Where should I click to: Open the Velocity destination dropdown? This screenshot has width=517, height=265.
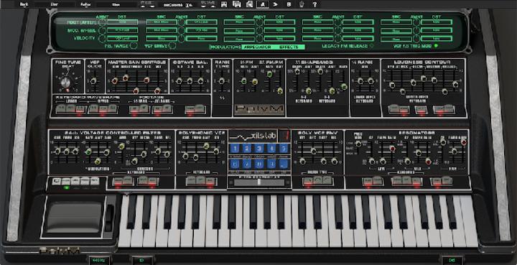[122, 38]
